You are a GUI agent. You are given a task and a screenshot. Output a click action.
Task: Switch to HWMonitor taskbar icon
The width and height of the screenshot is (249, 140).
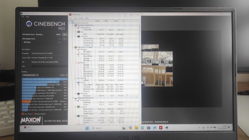click(161, 128)
